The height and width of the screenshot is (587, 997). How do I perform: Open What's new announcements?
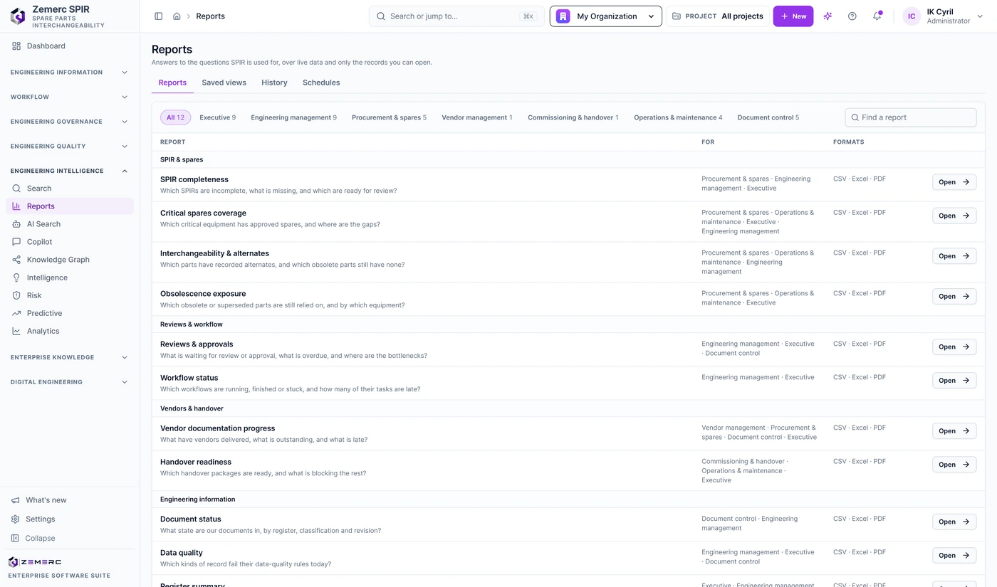click(70, 500)
